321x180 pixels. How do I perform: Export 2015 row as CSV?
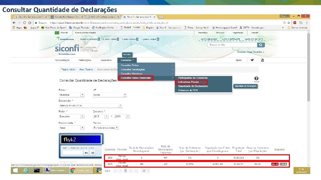(283, 164)
